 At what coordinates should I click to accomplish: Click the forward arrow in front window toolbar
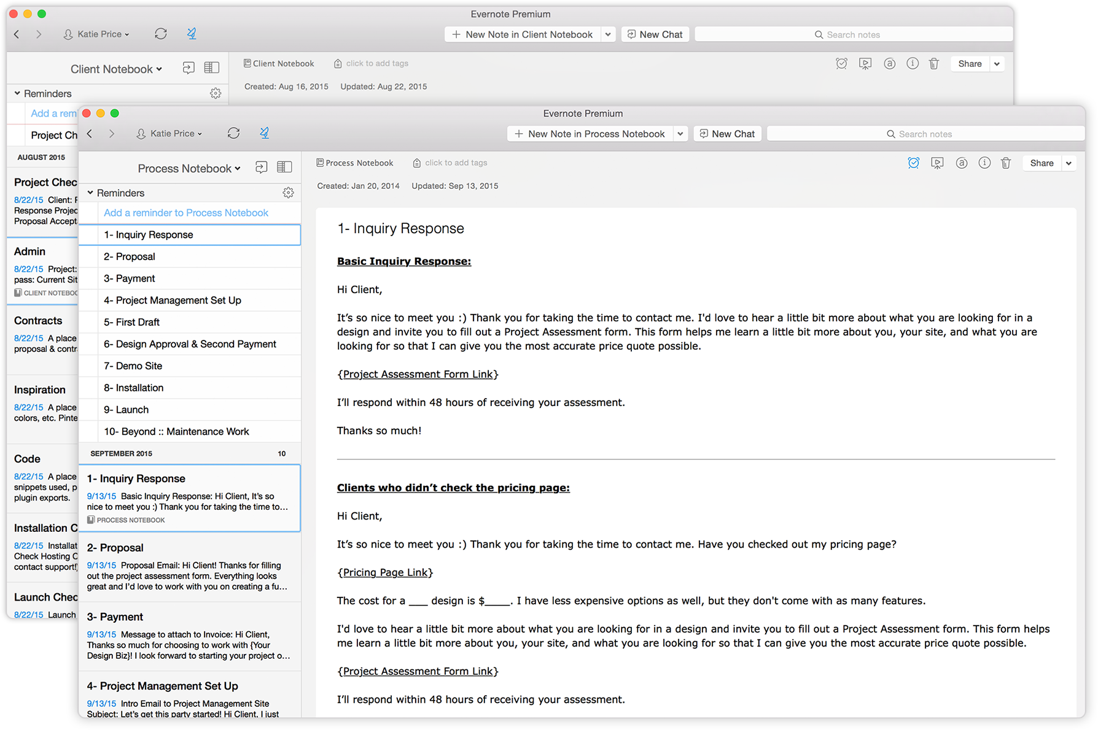click(111, 133)
